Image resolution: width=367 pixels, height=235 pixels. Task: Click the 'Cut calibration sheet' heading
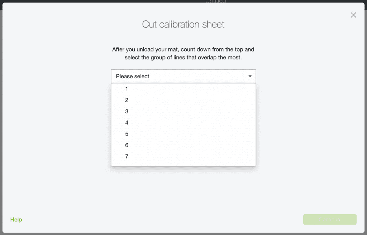[183, 24]
